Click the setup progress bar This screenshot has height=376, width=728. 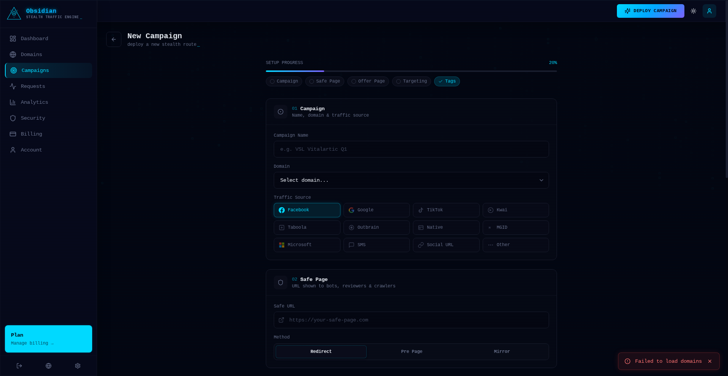(x=411, y=71)
